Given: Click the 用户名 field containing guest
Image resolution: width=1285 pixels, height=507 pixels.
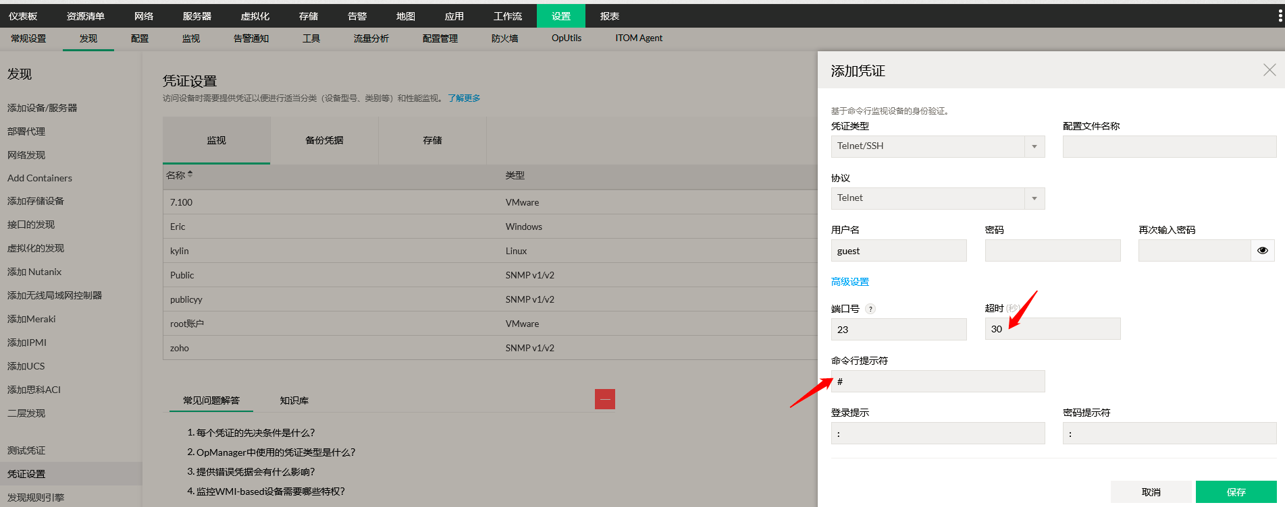Looking at the screenshot, I should [899, 251].
